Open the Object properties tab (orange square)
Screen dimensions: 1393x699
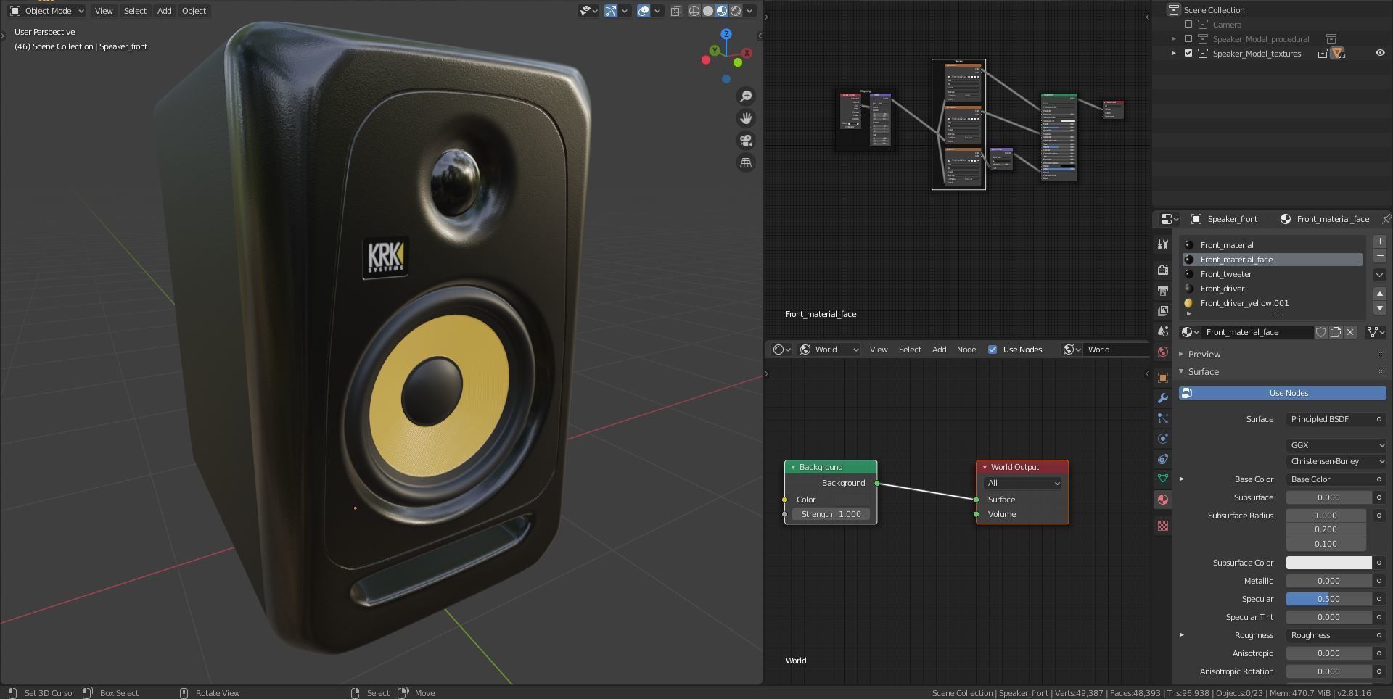tap(1163, 378)
